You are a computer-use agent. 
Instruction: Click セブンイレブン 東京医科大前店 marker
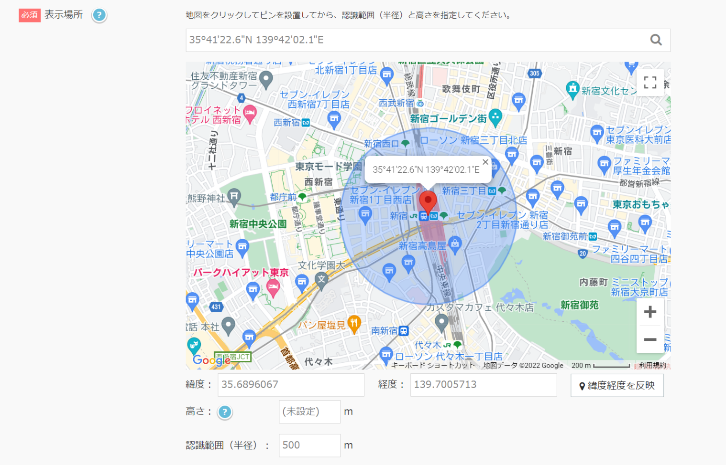click(597, 134)
